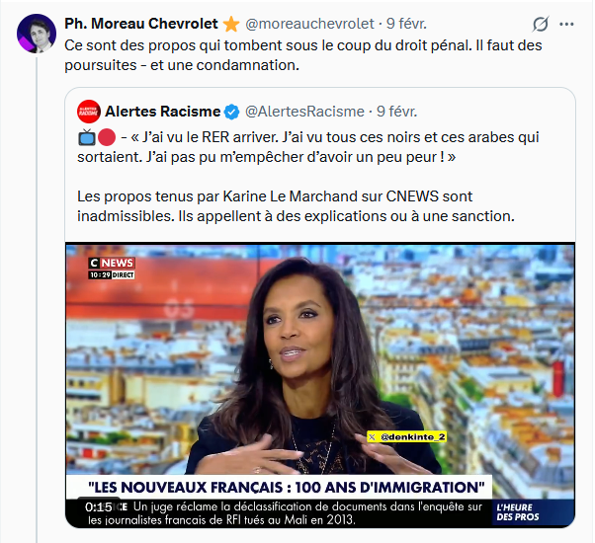This screenshot has width=595, height=543.
Task: Click the main tweet text about droit pénal
Action: click(x=303, y=55)
